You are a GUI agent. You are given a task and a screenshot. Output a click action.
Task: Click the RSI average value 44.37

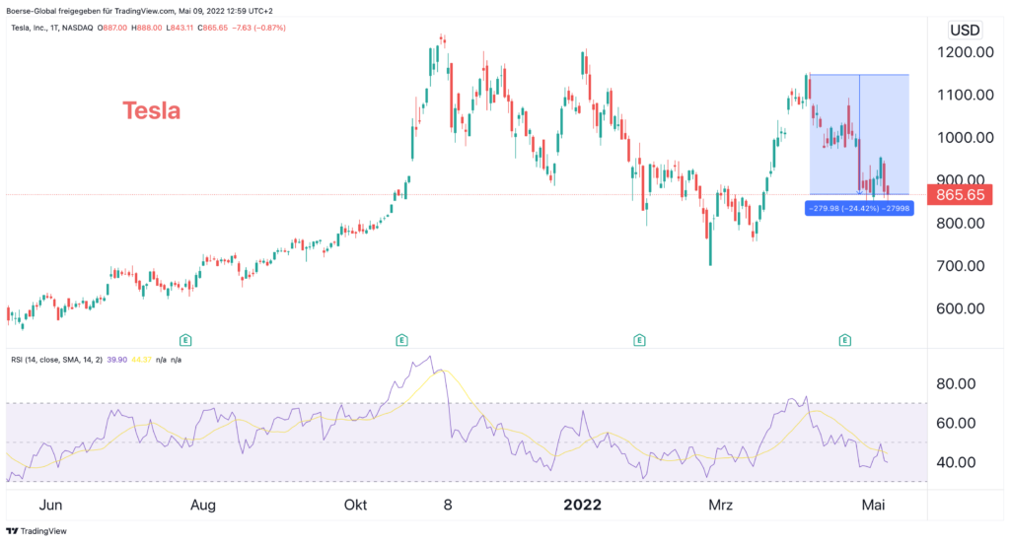tap(141, 360)
